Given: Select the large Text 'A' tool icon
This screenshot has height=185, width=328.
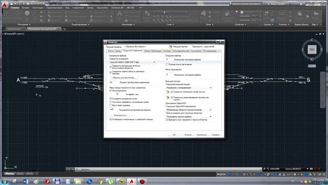Looking at the screenshot, I should click(x=119, y=14).
